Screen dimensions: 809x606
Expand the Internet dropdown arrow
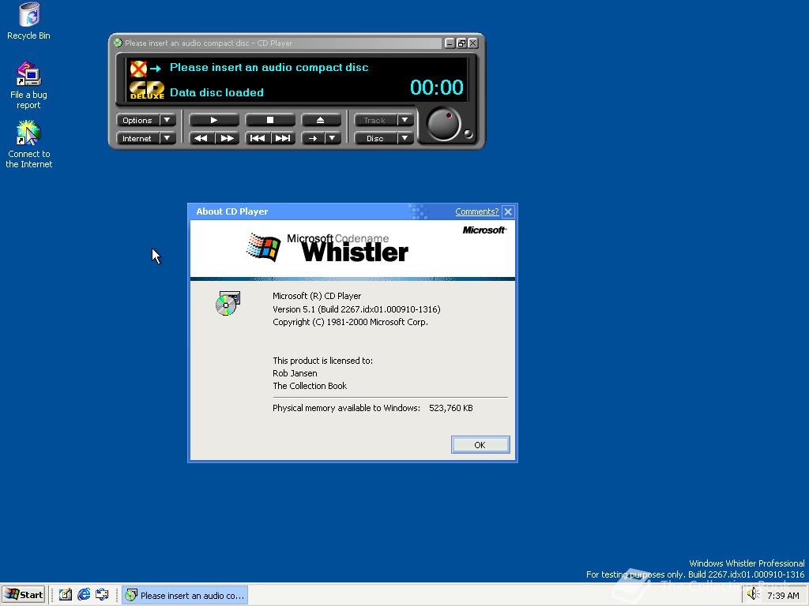click(x=167, y=138)
